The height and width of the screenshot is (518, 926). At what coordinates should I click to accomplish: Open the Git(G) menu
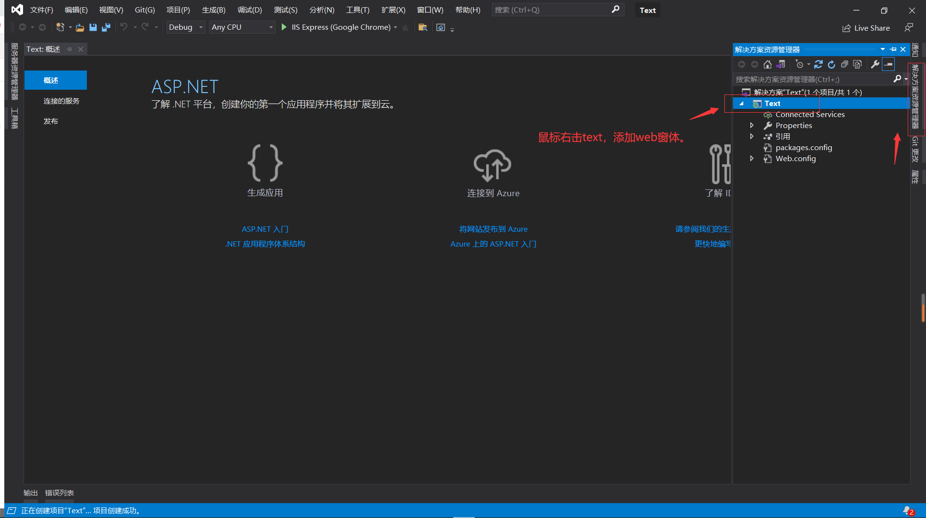tap(144, 10)
